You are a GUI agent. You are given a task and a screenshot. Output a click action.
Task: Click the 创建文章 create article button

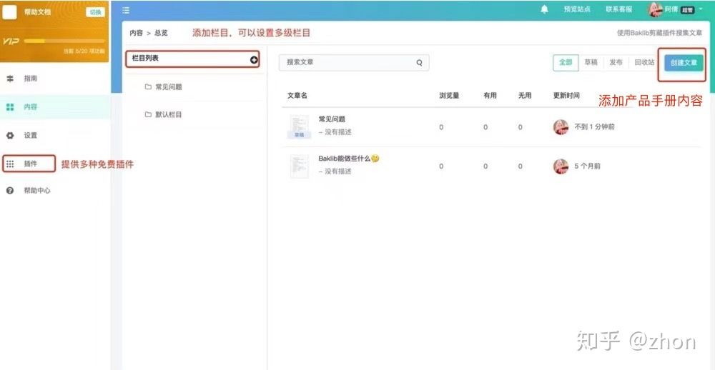coord(684,63)
